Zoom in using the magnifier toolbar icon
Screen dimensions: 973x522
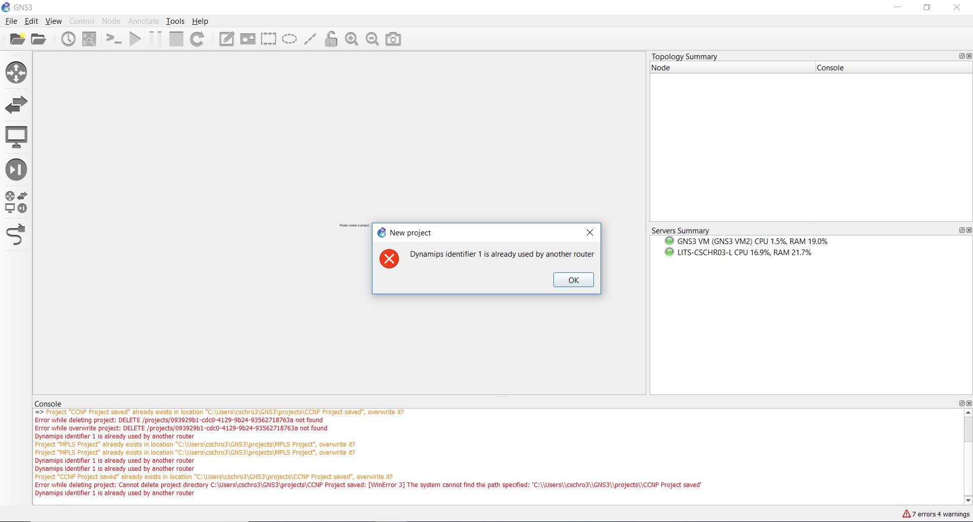pyautogui.click(x=351, y=39)
